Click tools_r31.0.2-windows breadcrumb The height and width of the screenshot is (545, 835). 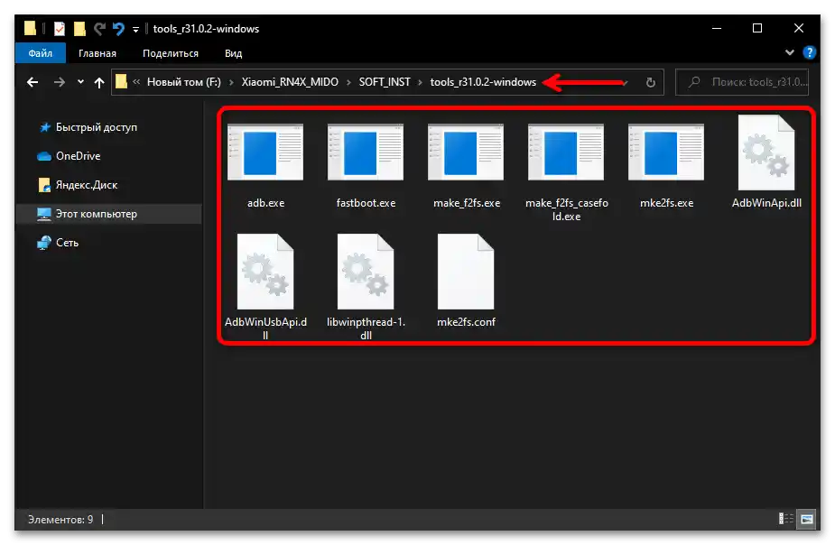pyautogui.click(x=483, y=82)
